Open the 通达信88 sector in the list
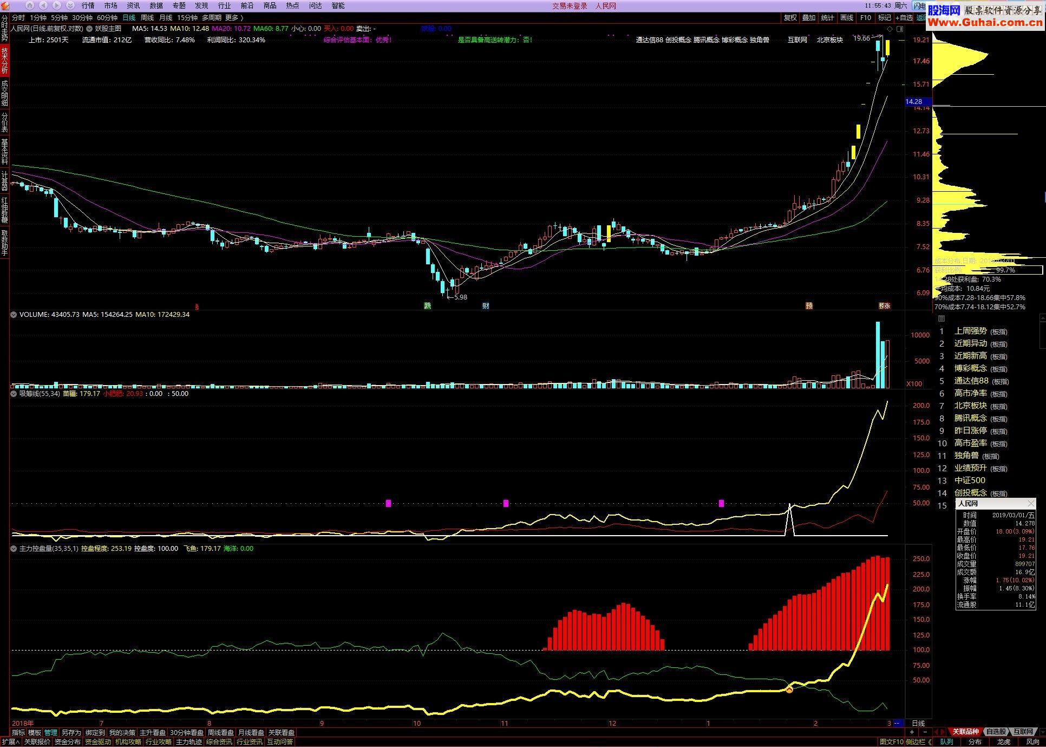The width and height of the screenshot is (1046, 748). 971,381
